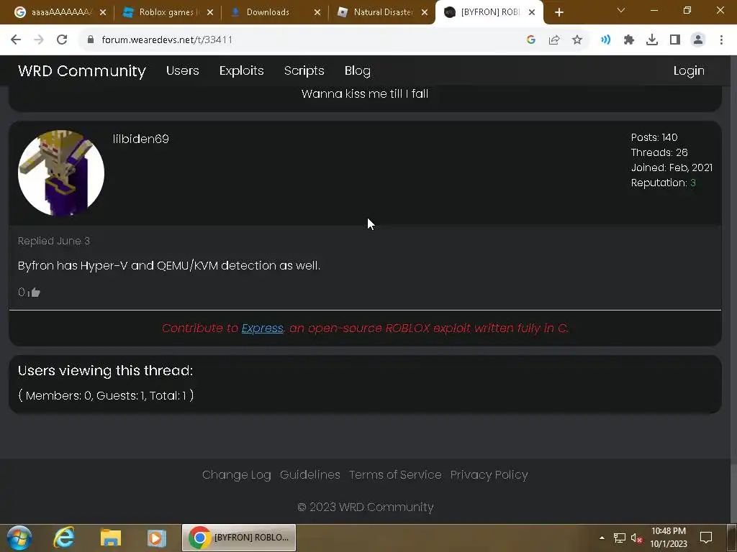Expand the tab search chevron
The image size is (737, 552).
tap(621, 10)
